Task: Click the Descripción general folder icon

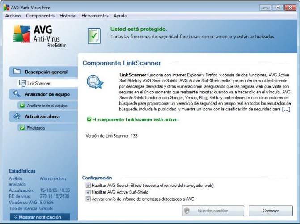Action: (x=17, y=72)
